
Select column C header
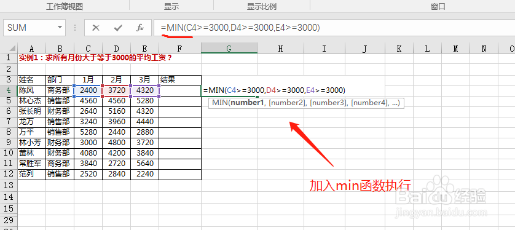(x=88, y=49)
